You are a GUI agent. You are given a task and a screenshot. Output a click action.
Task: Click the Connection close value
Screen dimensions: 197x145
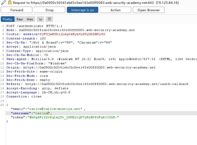[x=36, y=96]
